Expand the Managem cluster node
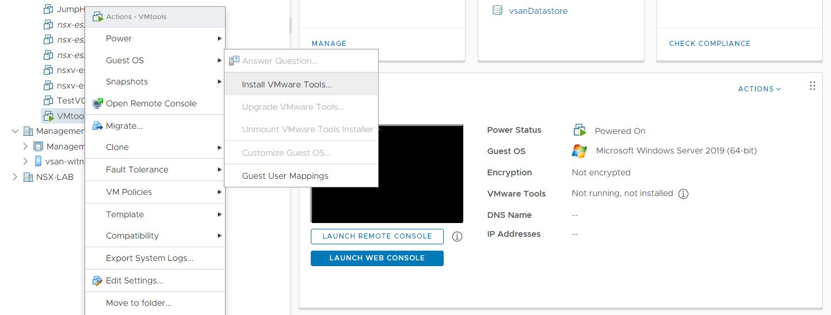Viewport: 831px width, 315px height. coord(25,147)
